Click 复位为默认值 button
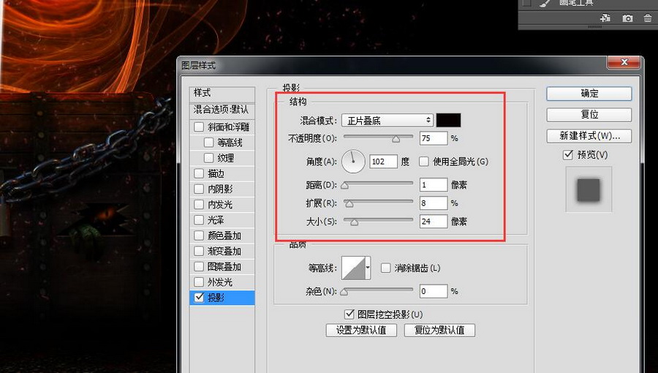658x373 pixels. [x=440, y=330]
